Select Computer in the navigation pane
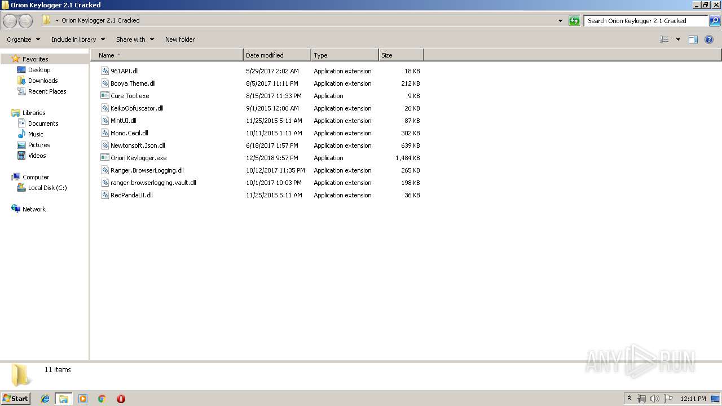 click(x=36, y=177)
